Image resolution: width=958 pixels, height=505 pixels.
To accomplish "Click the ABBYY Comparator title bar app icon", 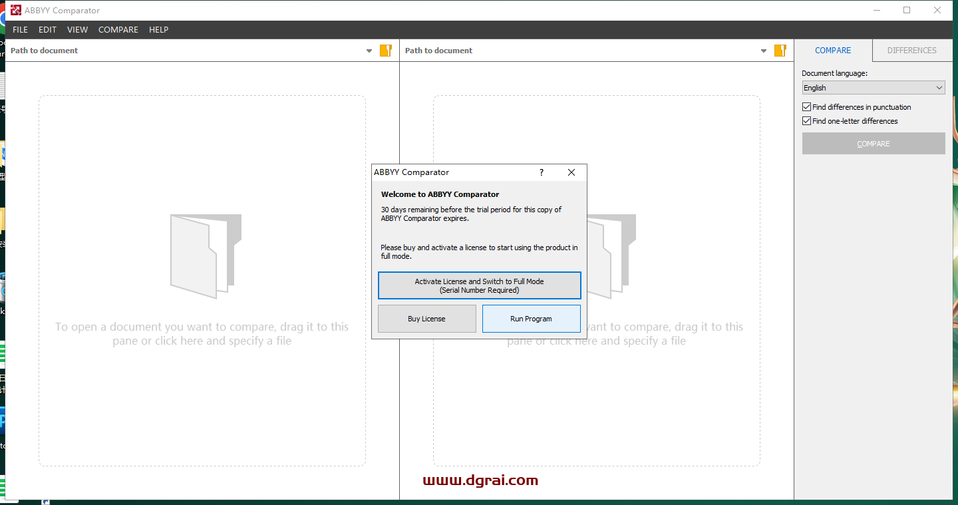I will click(16, 11).
